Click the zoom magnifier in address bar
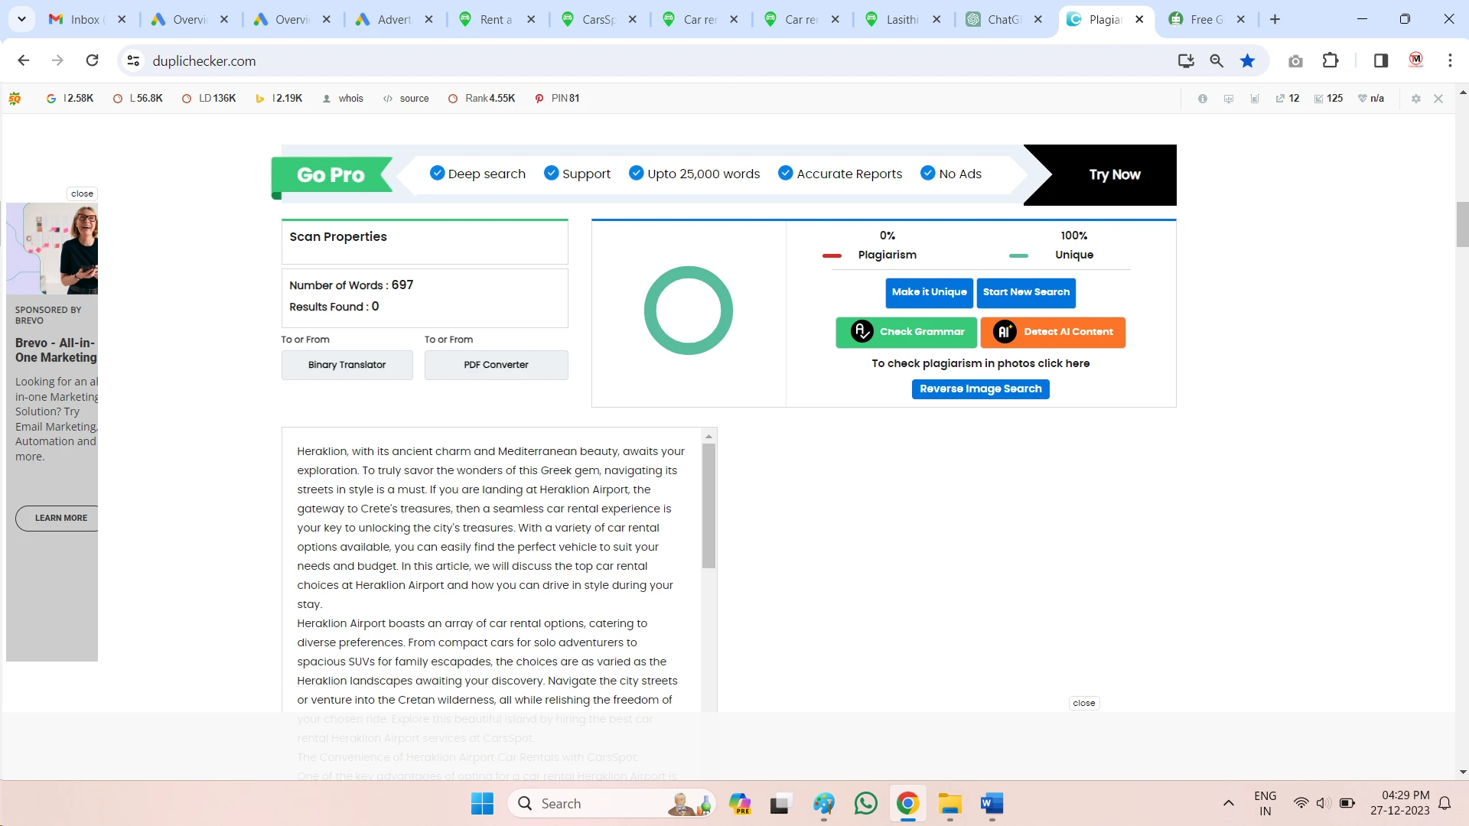The height and width of the screenshot is (826, 1469). click(1217, 60)
